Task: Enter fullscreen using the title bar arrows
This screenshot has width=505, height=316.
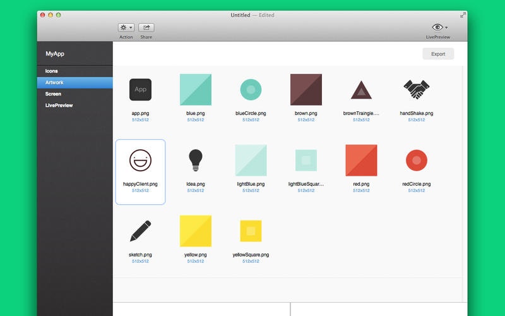Action: pos(463,15)
